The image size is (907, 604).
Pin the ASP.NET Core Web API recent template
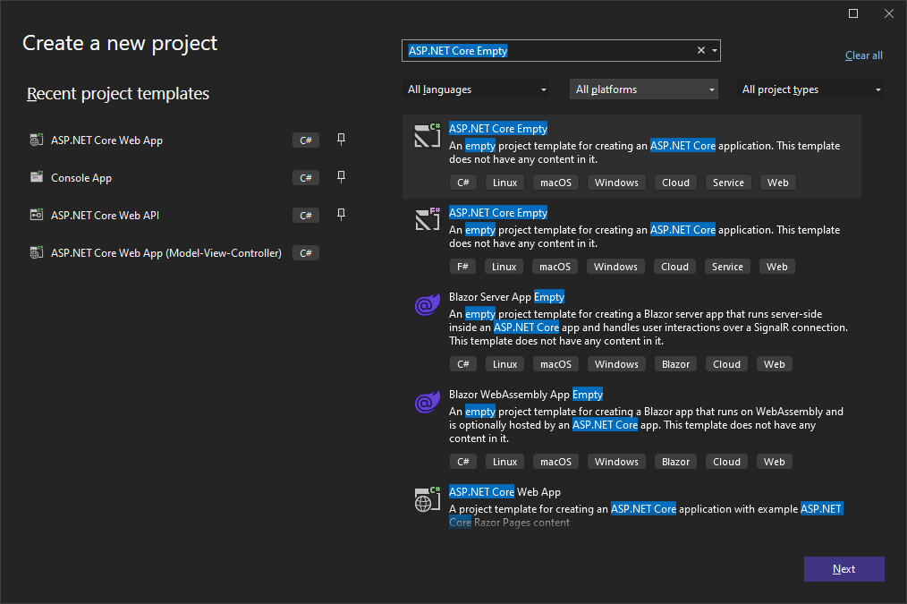click(x=342, y=215)
